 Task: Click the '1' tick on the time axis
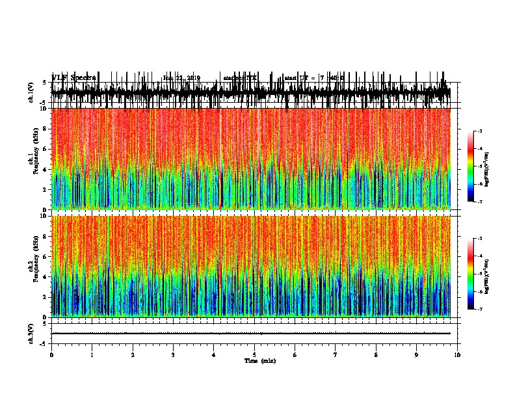(92, 355)
